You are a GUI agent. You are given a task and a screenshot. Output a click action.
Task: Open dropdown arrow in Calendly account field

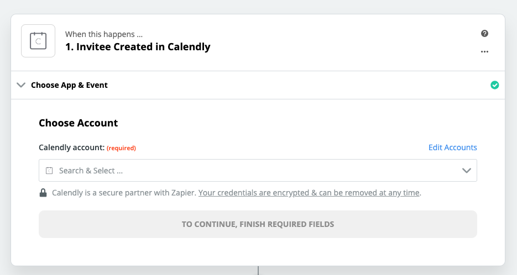pos(466,171)
